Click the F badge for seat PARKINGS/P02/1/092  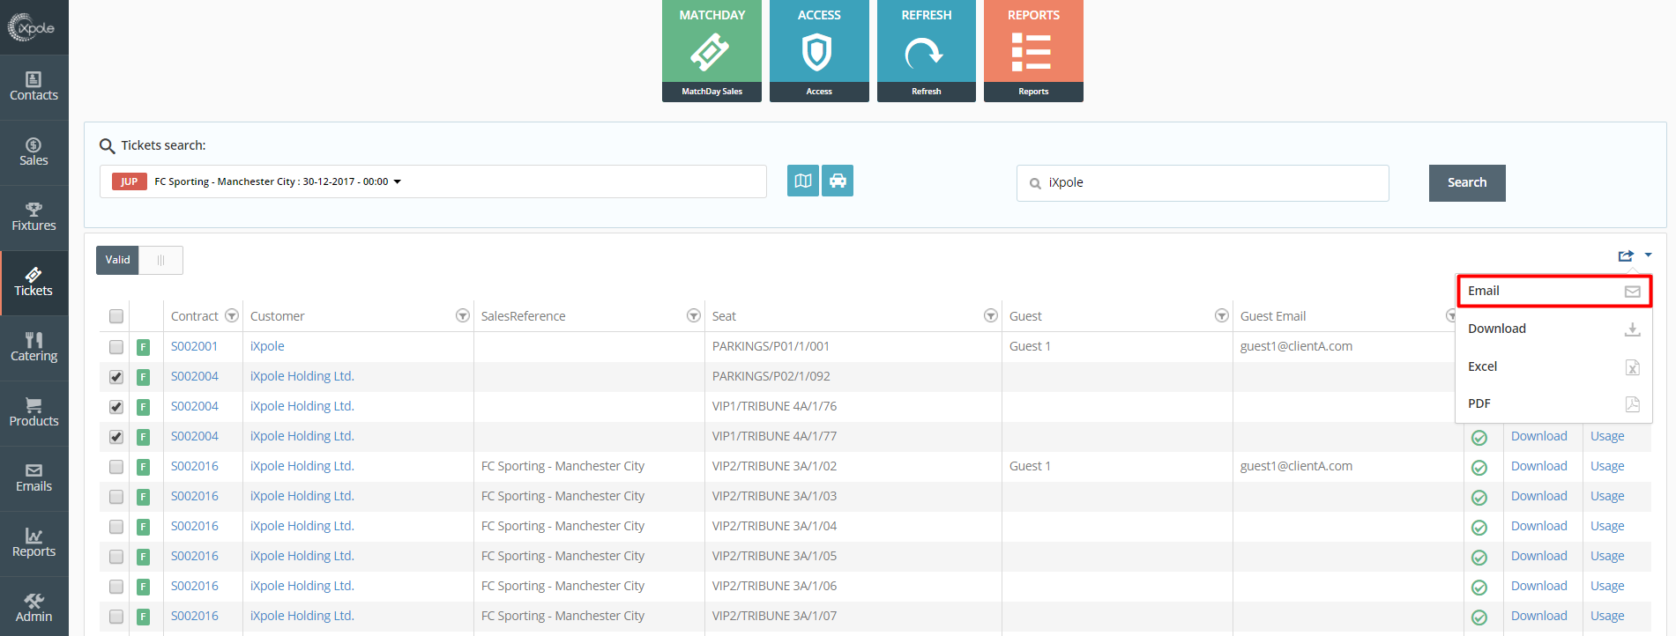pyautogui.click(x=143, y=377)
